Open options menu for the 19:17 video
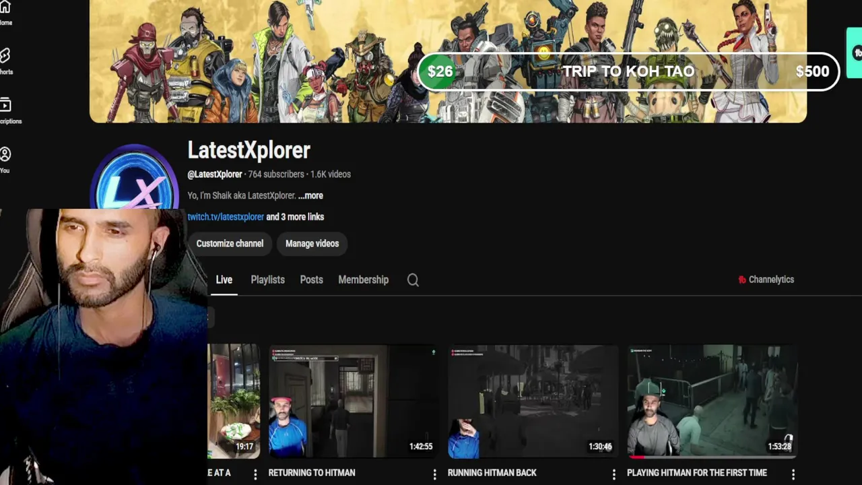862x485 pixels. pos(255,474)
